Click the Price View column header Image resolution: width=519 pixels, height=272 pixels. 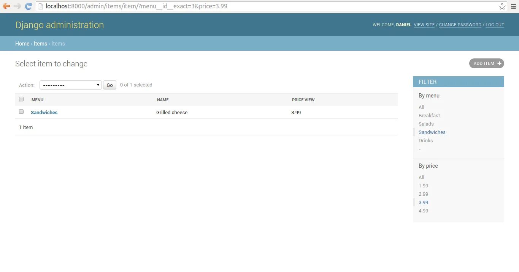(303, 100)
